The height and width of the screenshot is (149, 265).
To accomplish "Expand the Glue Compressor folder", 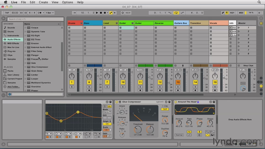I will pyautogui.click(x=25, y=67).
